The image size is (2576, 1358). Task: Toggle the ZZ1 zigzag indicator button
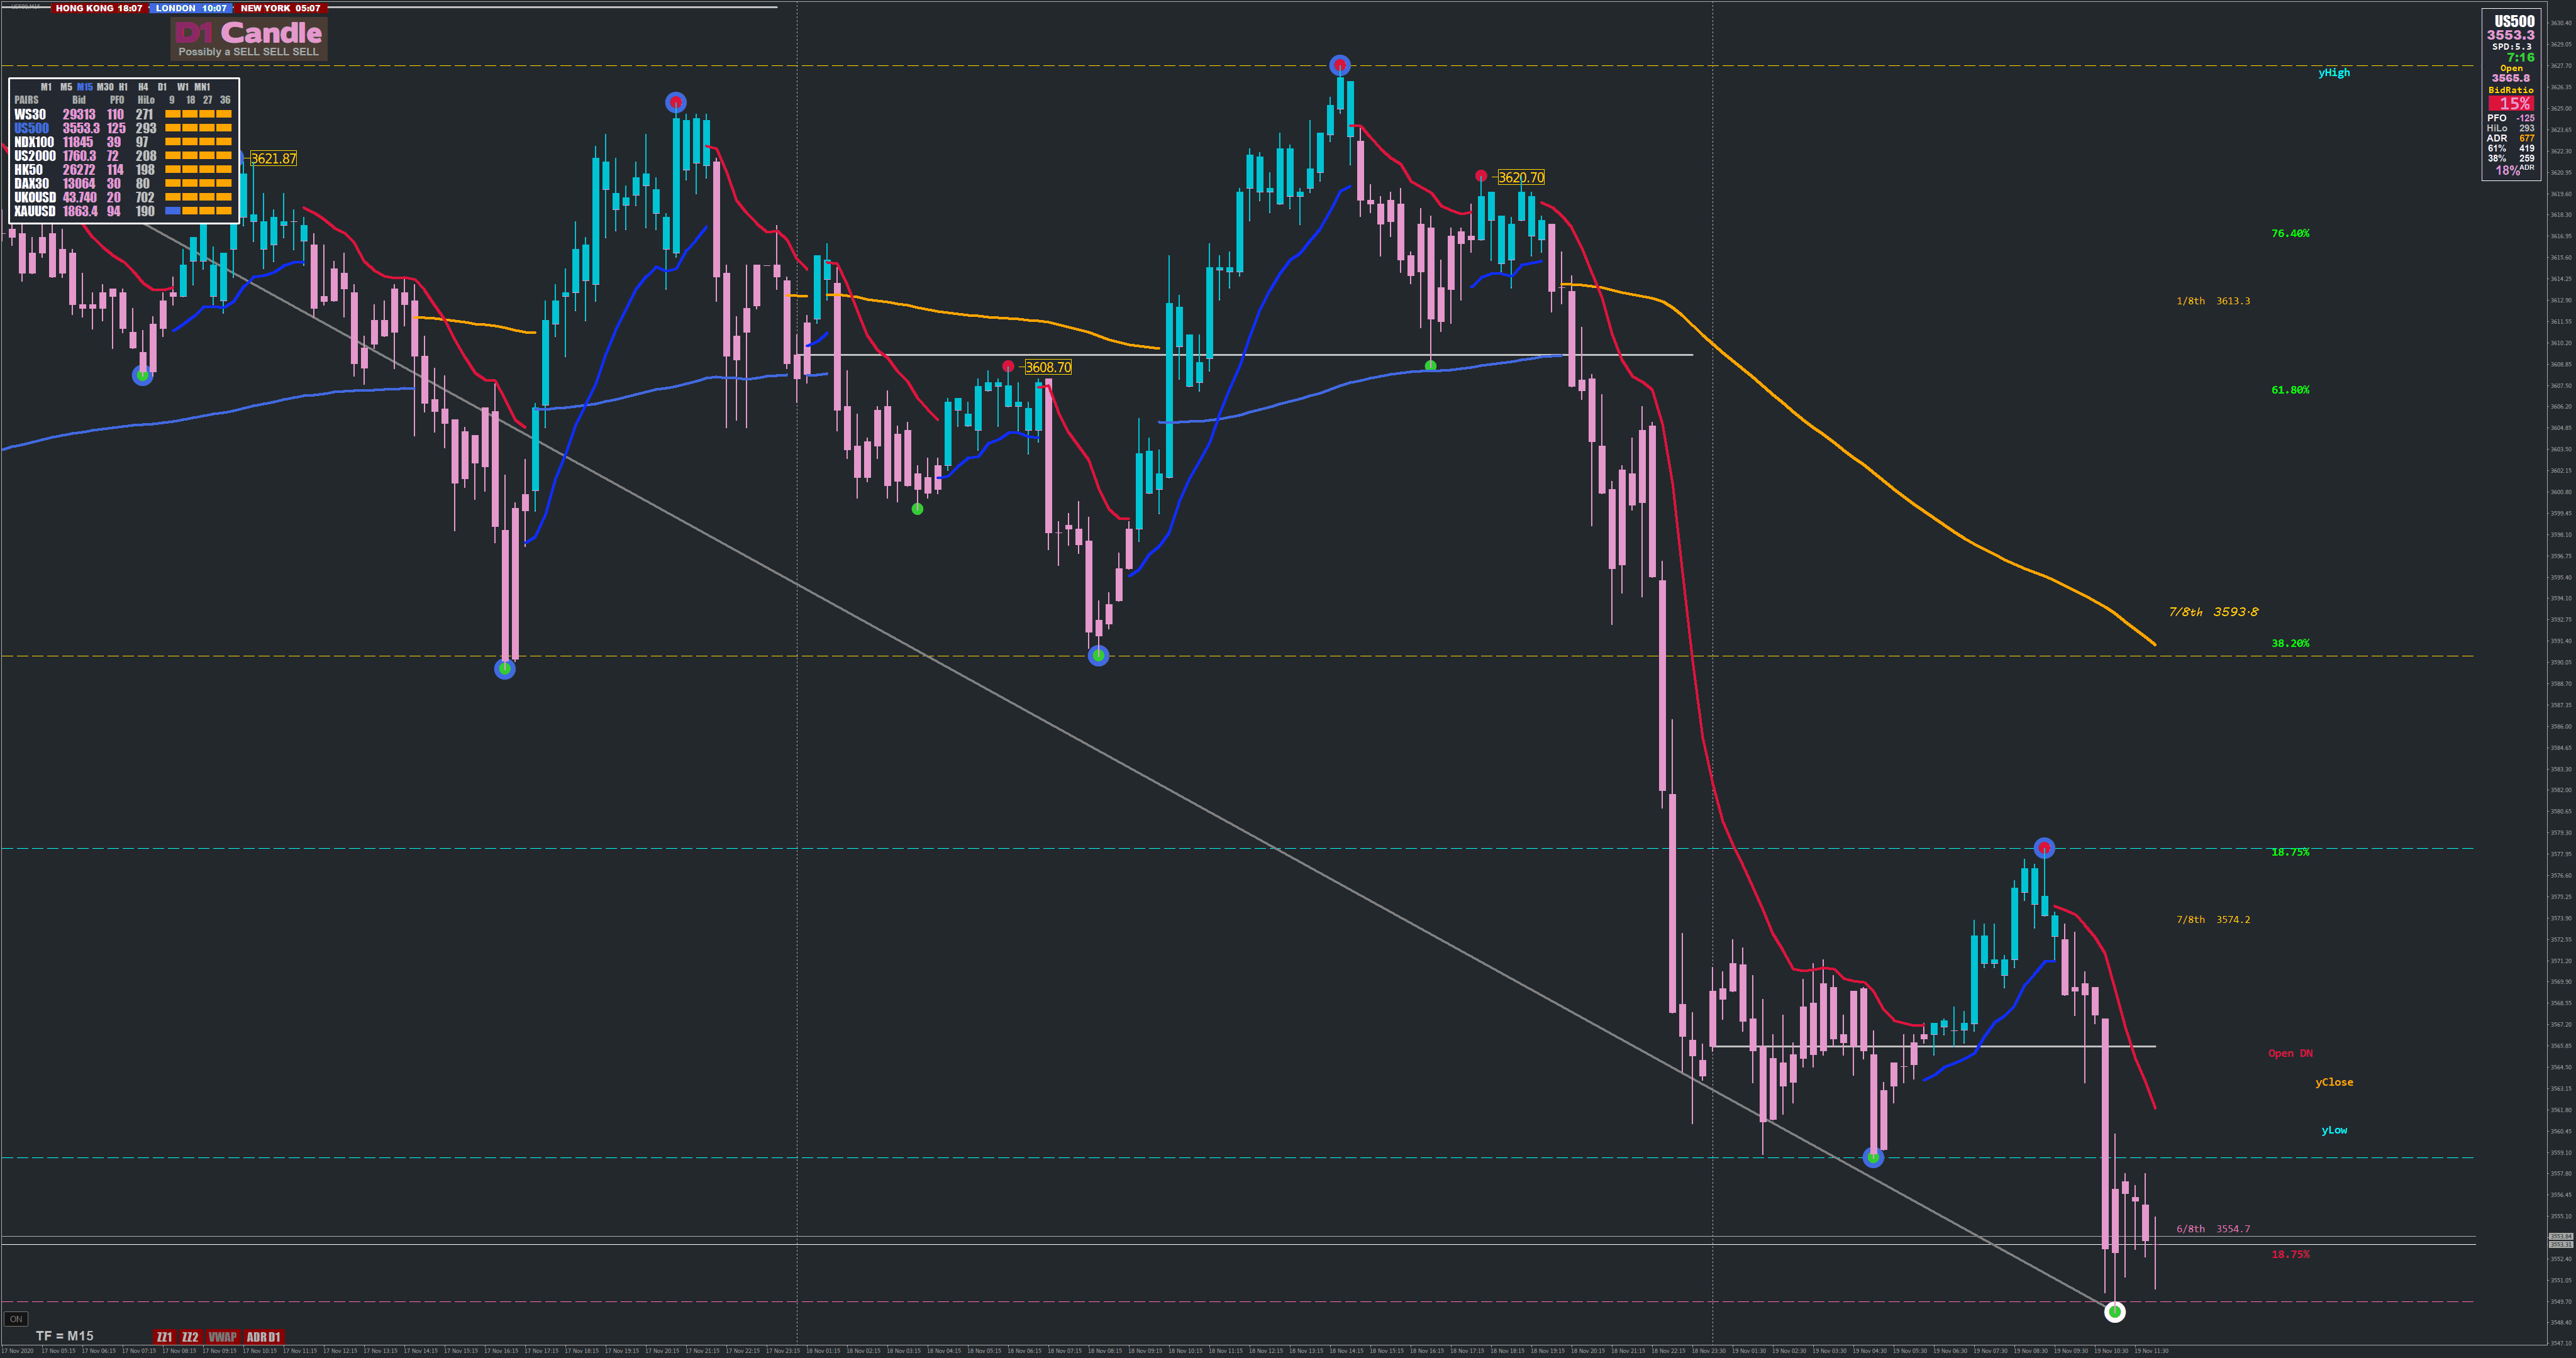164,1337
